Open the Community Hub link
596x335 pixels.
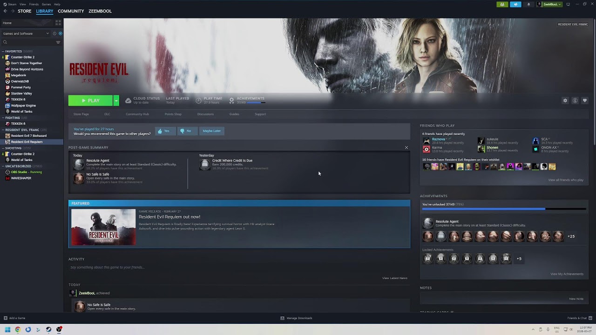point(137,114)
